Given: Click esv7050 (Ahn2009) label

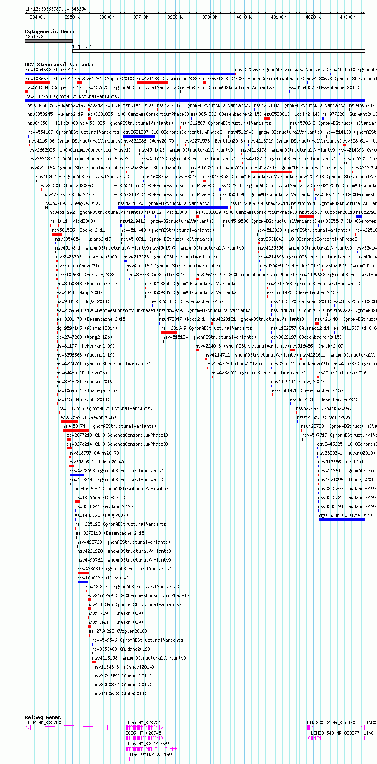Looking at the screenshot, I should click(x=78, y=266).
